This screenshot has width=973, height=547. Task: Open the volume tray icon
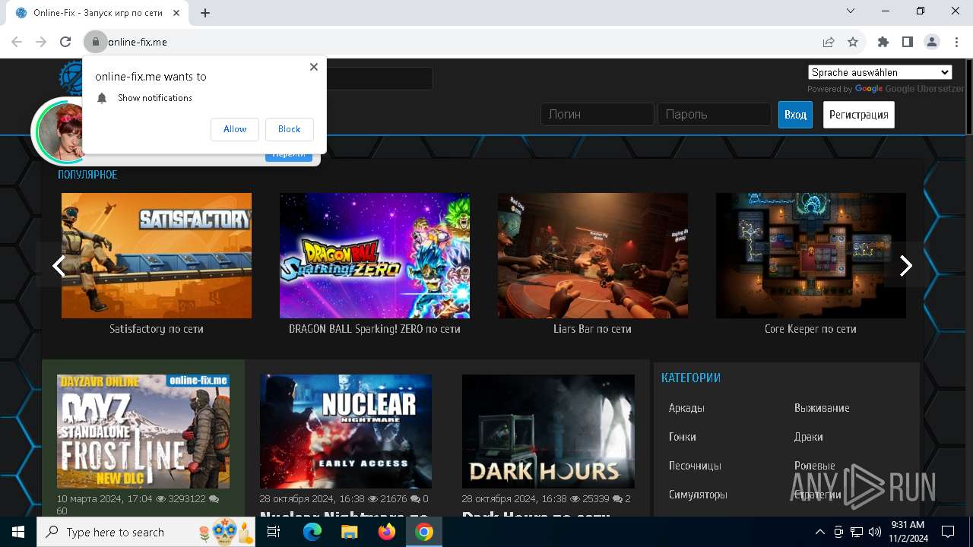click(874, 532)
